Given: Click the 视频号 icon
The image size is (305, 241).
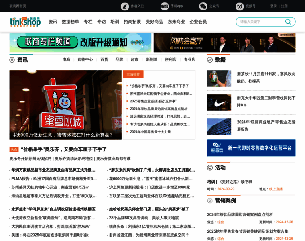Looking at the screenshot, I should click(x=240, y=6).
